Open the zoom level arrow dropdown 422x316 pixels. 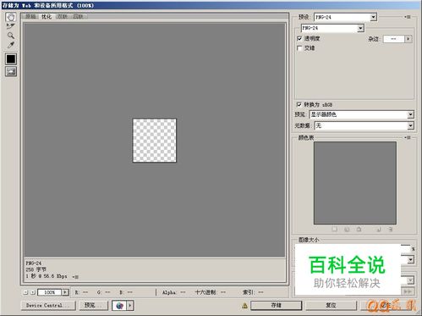coord(65,292)
